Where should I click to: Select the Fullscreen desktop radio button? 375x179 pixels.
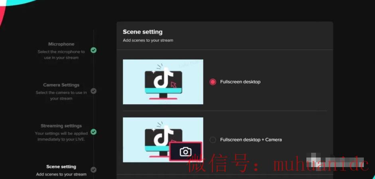click(213, 82)
